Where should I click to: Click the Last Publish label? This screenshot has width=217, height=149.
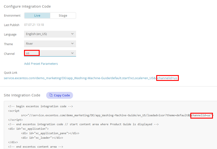click(12, 25)
